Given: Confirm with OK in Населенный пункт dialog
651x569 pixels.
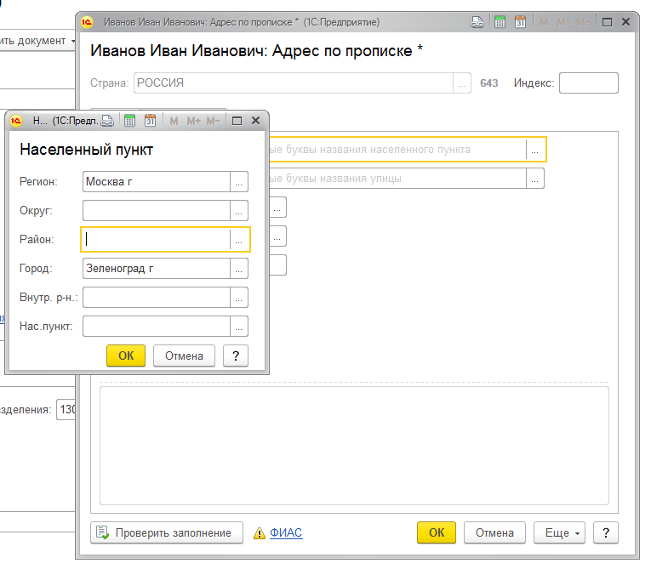Looking at the screenshot, I should pyautogui.click(x=126, y=356).
